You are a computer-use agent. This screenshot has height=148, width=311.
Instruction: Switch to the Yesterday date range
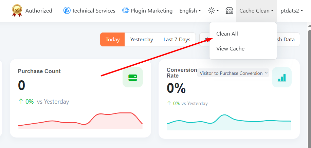[x=142, y=40]
